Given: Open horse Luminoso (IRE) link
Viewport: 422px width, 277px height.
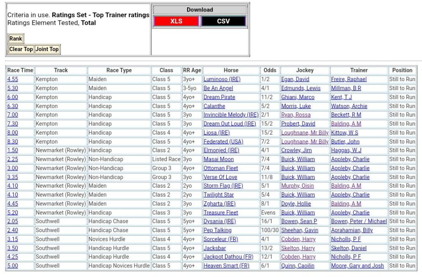Looking at the screenshot, I should pos(222,79).
